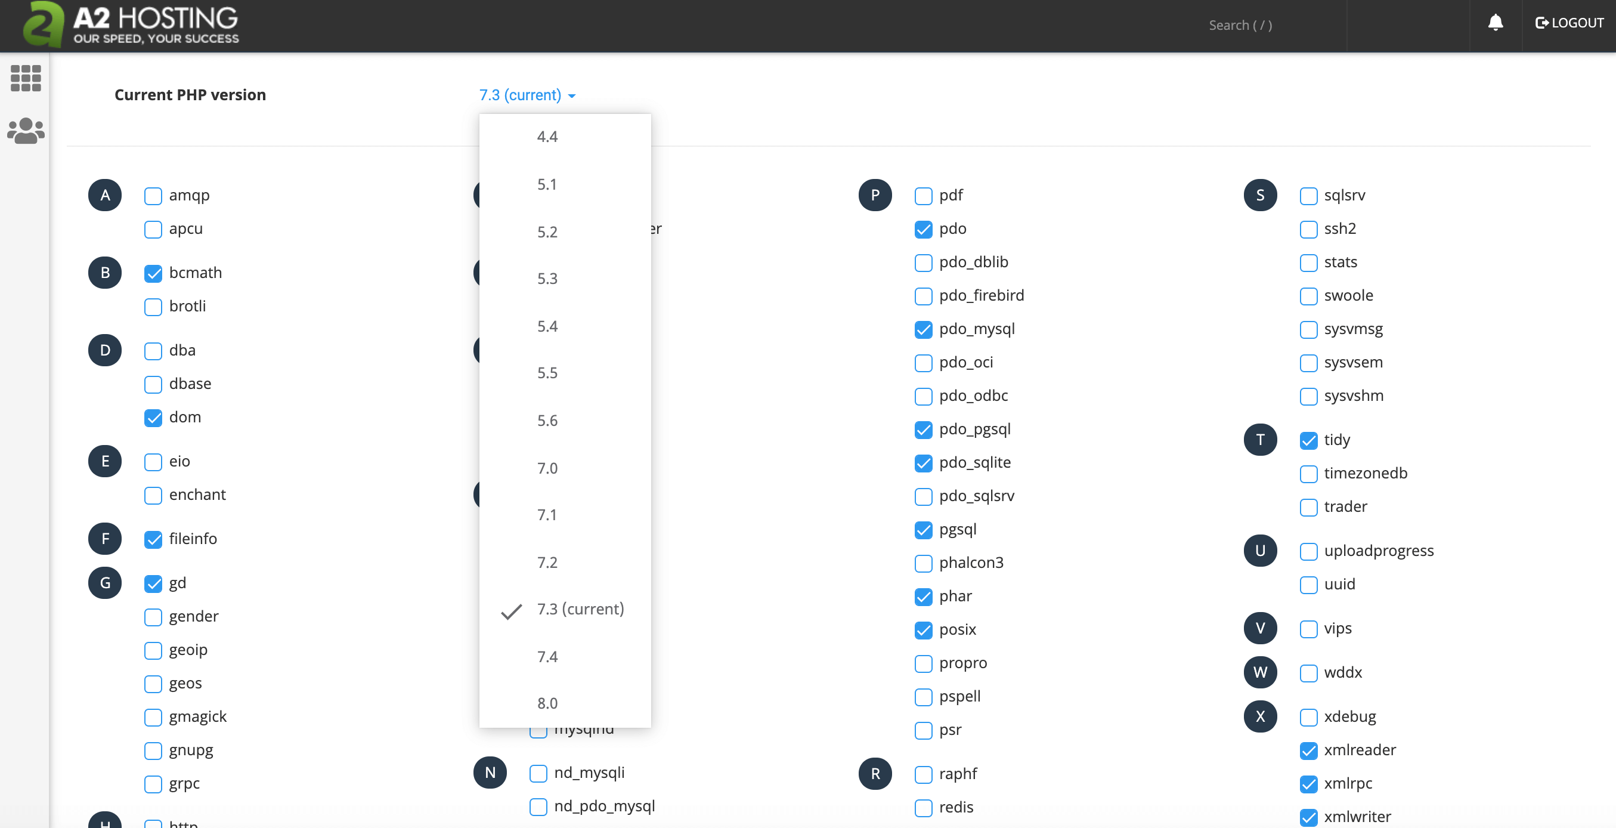Disable the pdo_pgsql extension checkbox

(x=924, y=429)
